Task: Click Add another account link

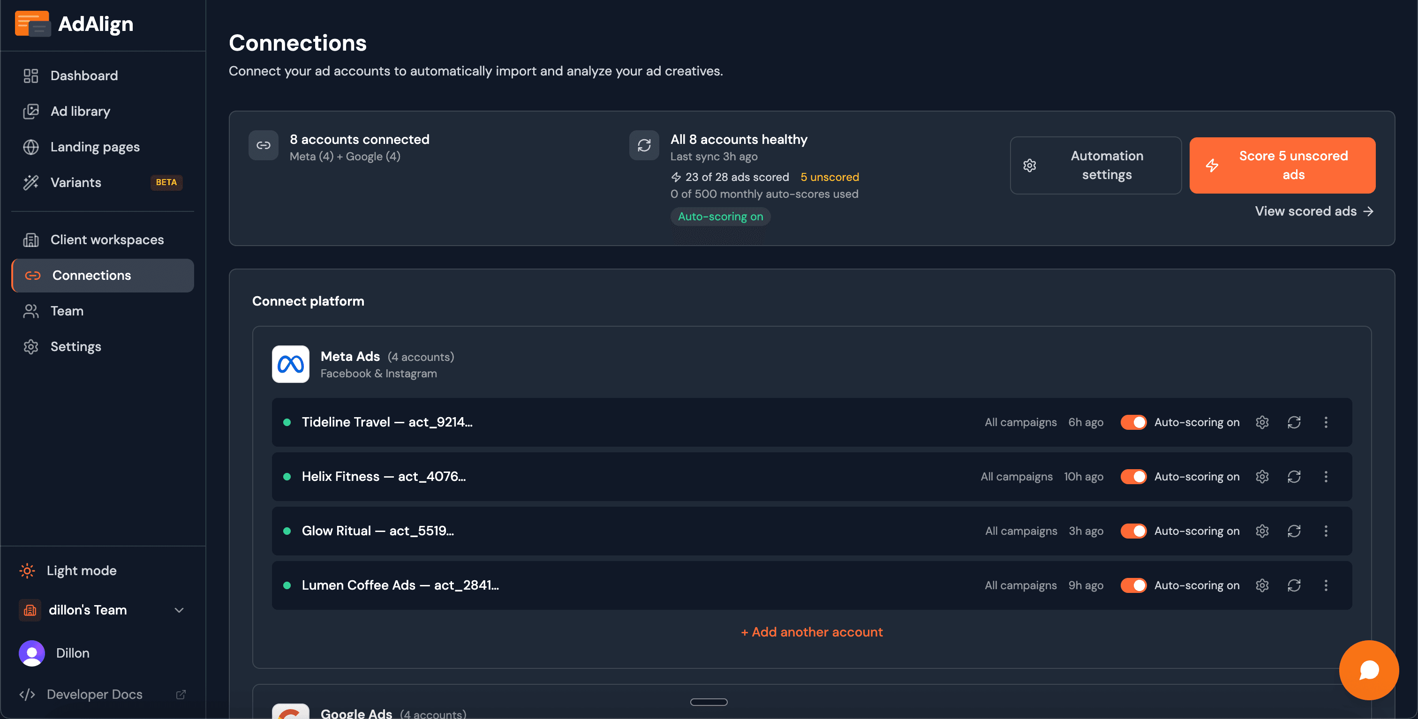Action: tap(811, 632)
